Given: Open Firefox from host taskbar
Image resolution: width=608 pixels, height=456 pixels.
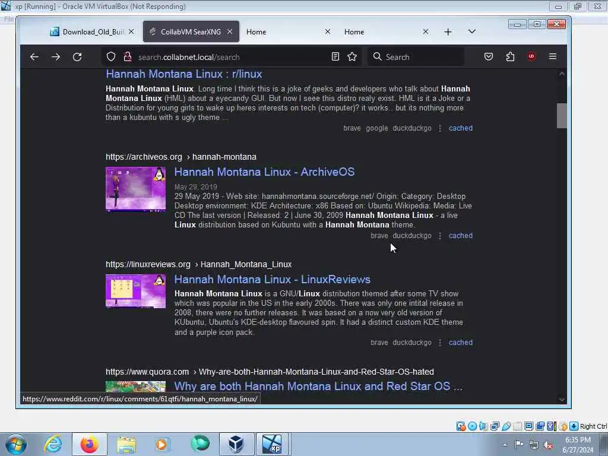Looking at the screenshot, I should [90, 444].
